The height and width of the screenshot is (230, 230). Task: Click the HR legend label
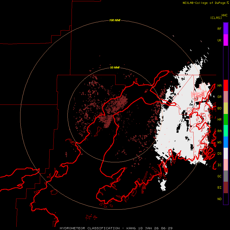(x=219, y=119)
